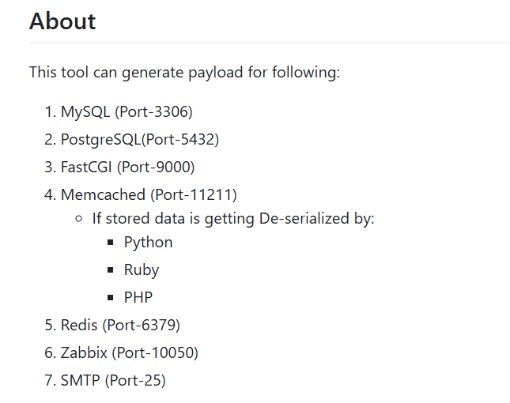The width and height of the screenshot is (510, 403).
Task: Click the "This tool can generate payload" sentence
Action: [184, 73]
